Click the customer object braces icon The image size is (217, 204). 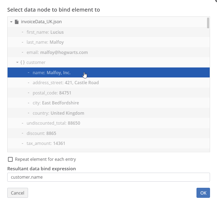(23, 62)
